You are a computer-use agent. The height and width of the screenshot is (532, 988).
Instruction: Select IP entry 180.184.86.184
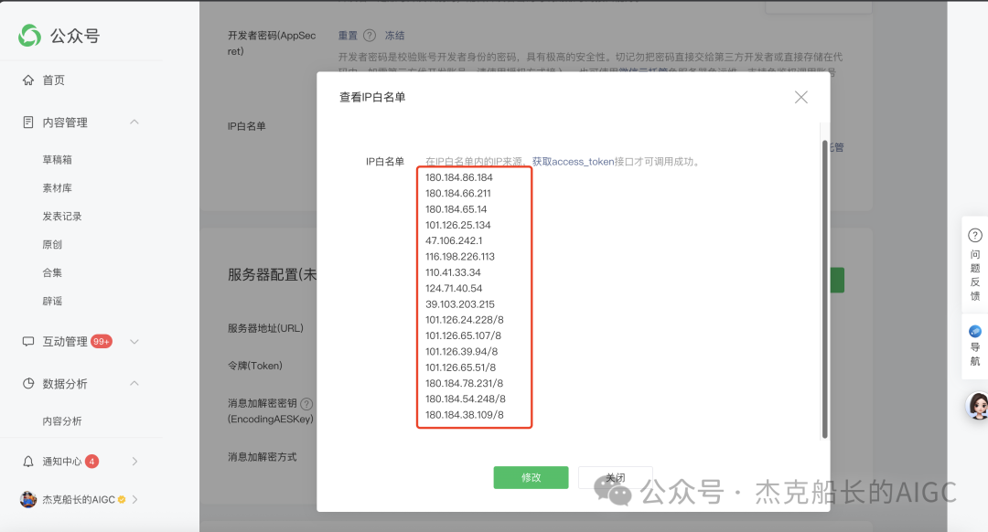[x=458, y=177]
